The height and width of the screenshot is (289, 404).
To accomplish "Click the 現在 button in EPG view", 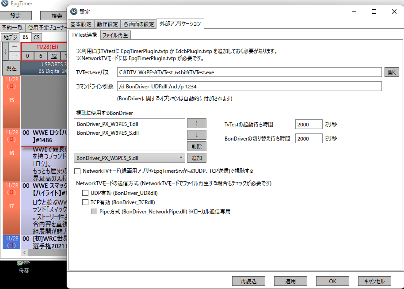I will tap(11, 68).
